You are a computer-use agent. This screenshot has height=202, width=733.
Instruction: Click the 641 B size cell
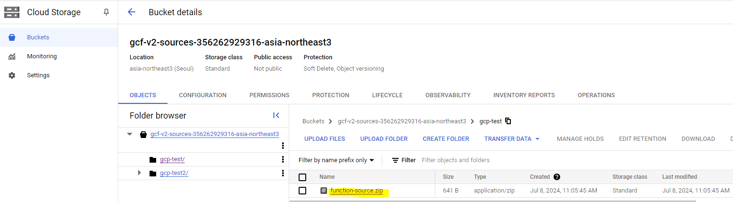(450, 191)
